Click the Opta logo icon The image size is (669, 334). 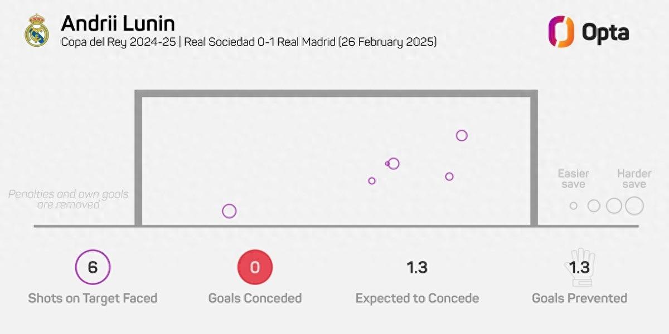[x=560, y=32]
